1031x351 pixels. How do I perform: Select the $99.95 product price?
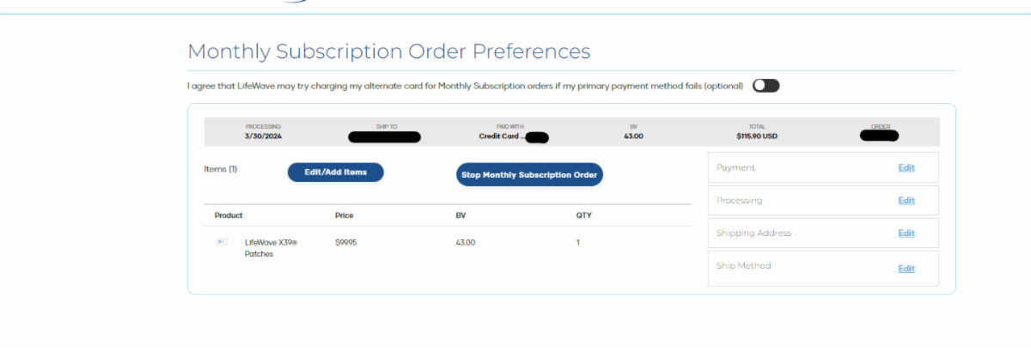pos(345,243)
